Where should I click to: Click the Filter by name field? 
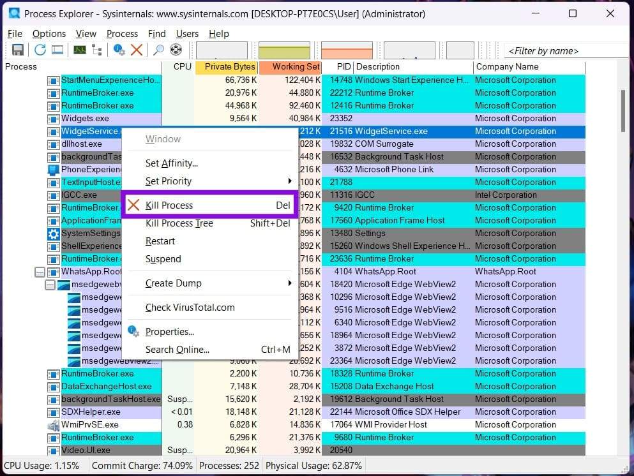(x=566, y=51)
